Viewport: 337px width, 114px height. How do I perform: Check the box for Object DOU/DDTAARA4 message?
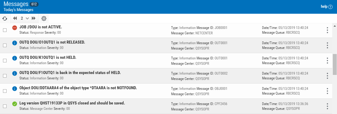[5, 91]
